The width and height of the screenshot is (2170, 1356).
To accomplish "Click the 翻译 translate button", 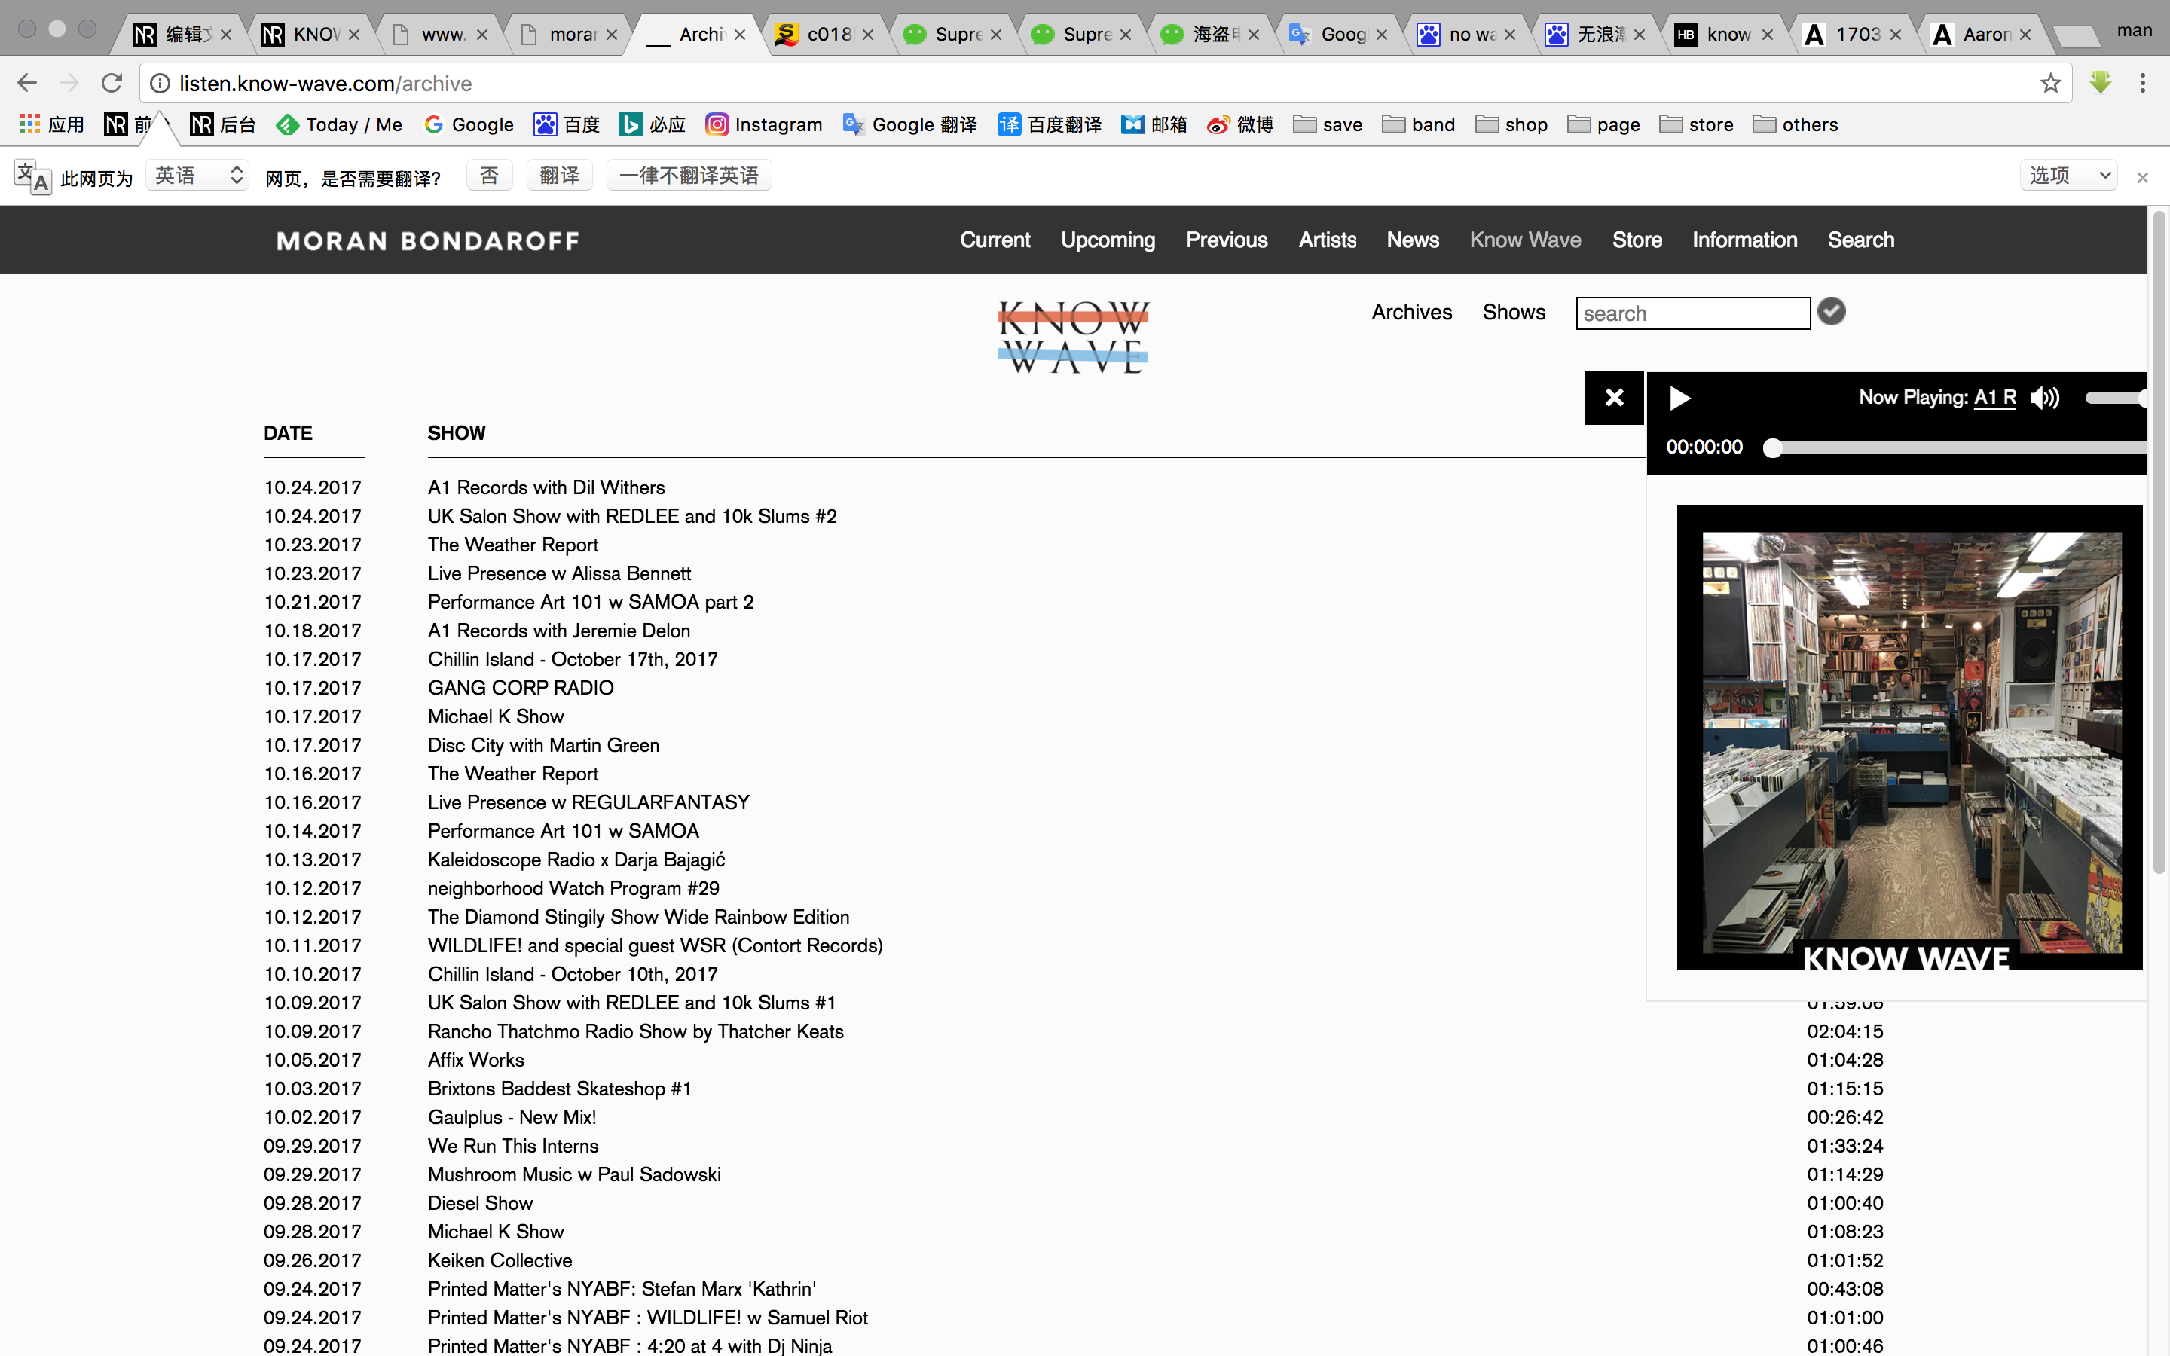I will [x=560, y=176].
